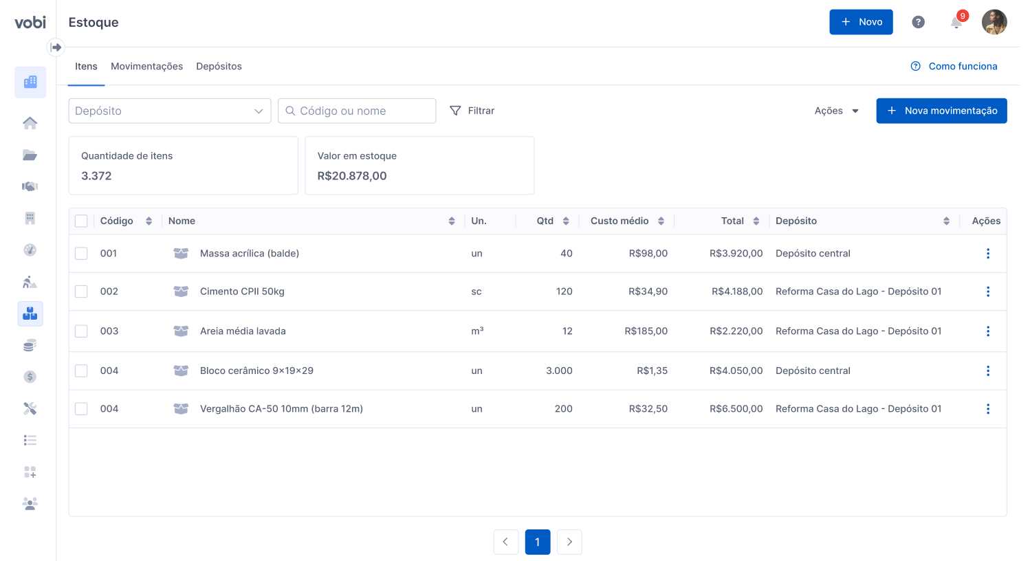Click the dollar sign icon in sidebar
The height and width of the screenshot is (561, 1030).
30,377
